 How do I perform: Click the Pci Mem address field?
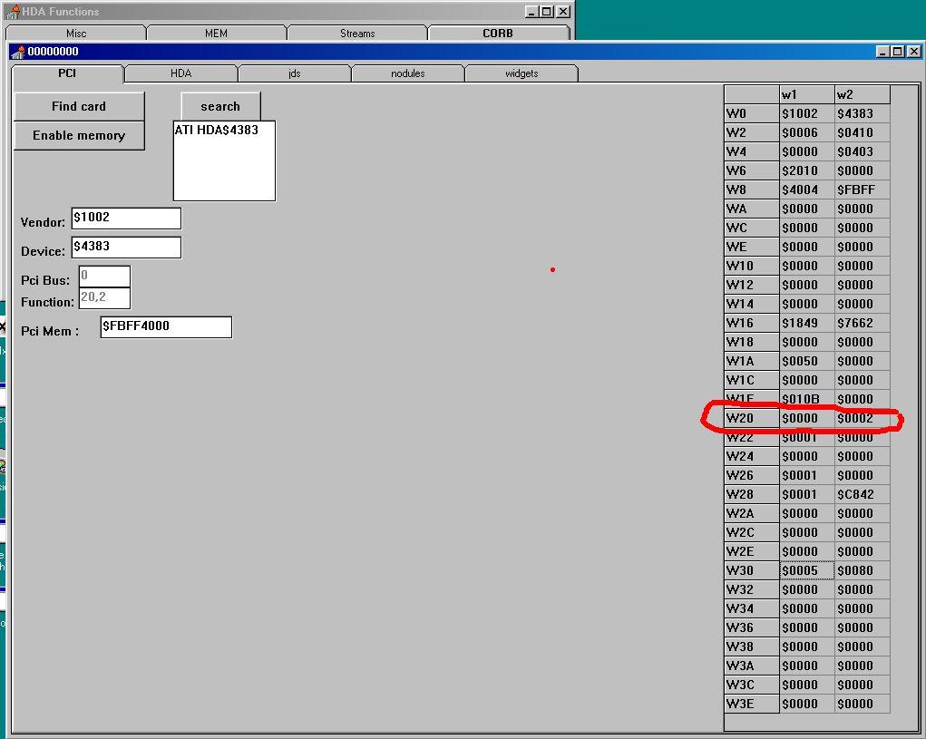coord(166,326)
